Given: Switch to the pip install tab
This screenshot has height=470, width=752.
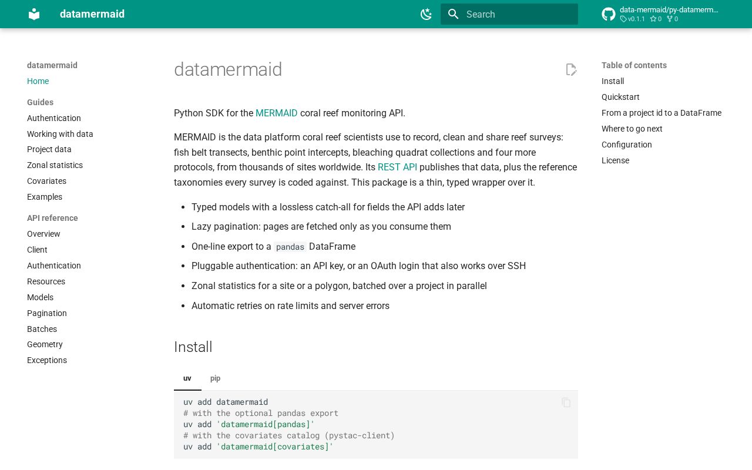Looking at the screenshot, I should pos(216,378).
